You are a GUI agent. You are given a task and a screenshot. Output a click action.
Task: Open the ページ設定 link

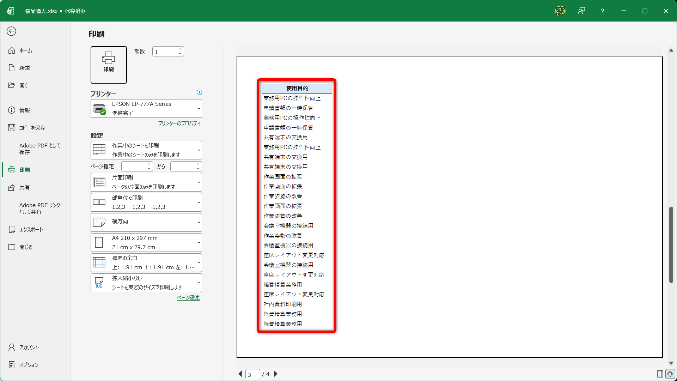click(x=188, y=298)
